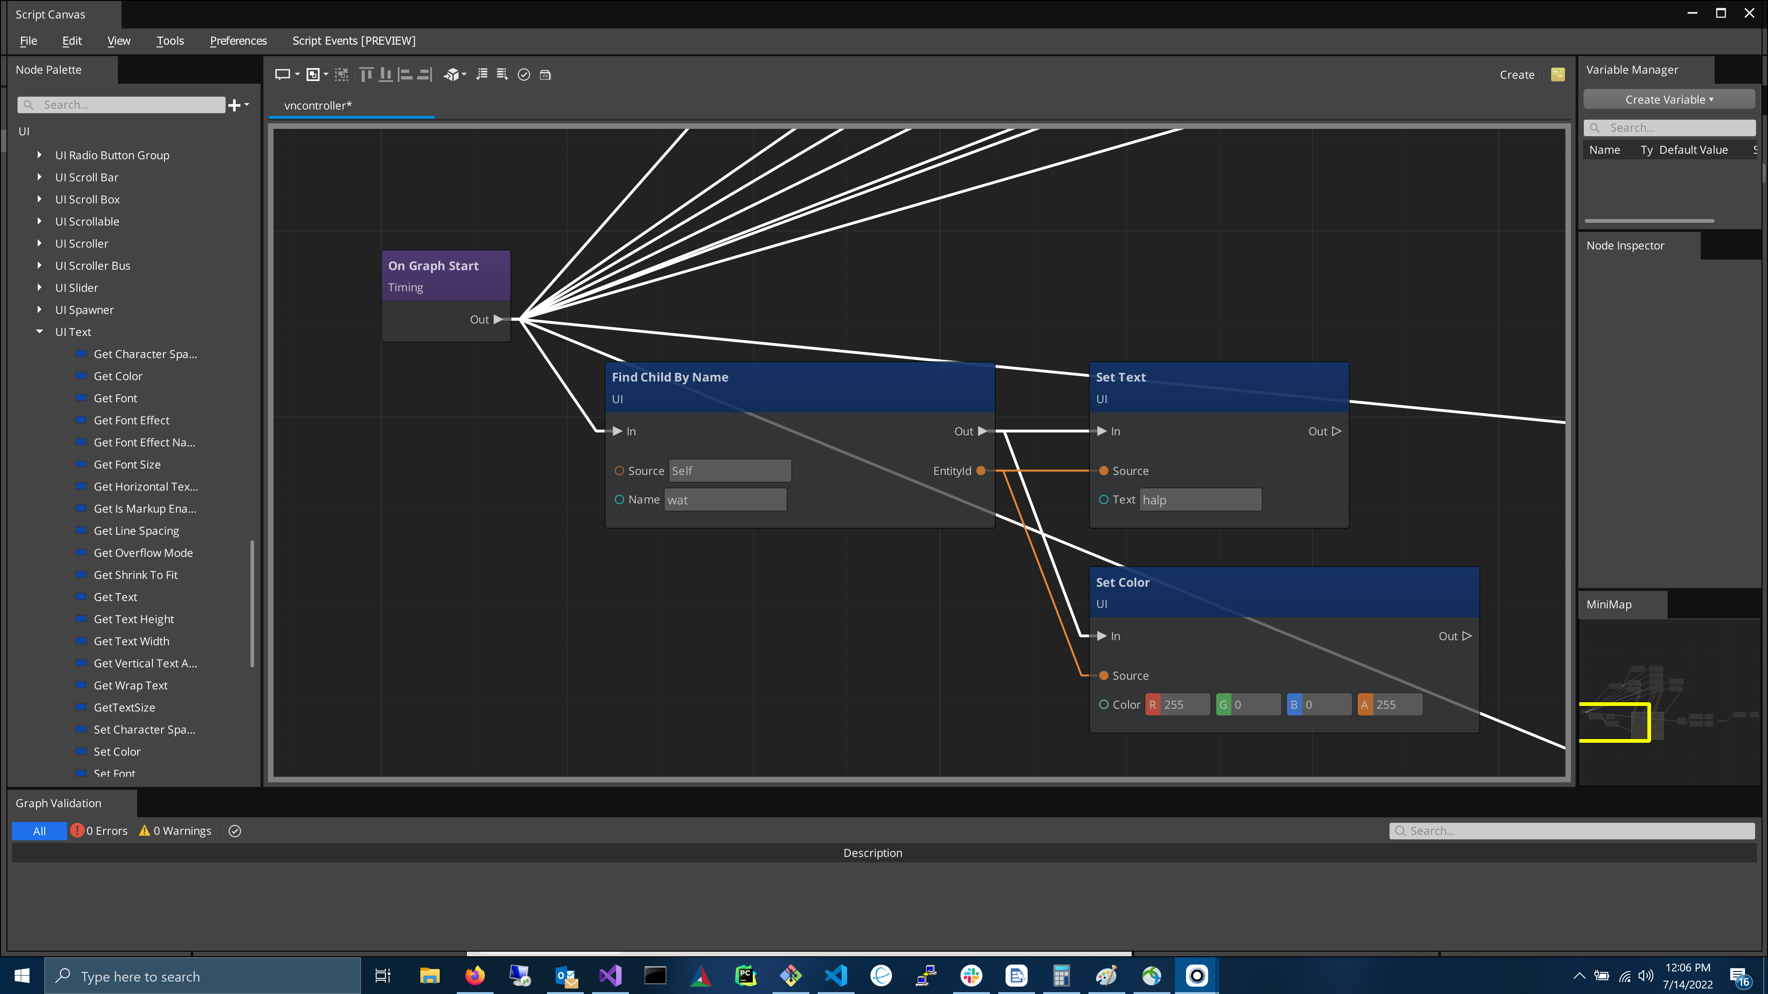
Task: Click the add comment toolbar icon
Action: [x=282, y=75]
